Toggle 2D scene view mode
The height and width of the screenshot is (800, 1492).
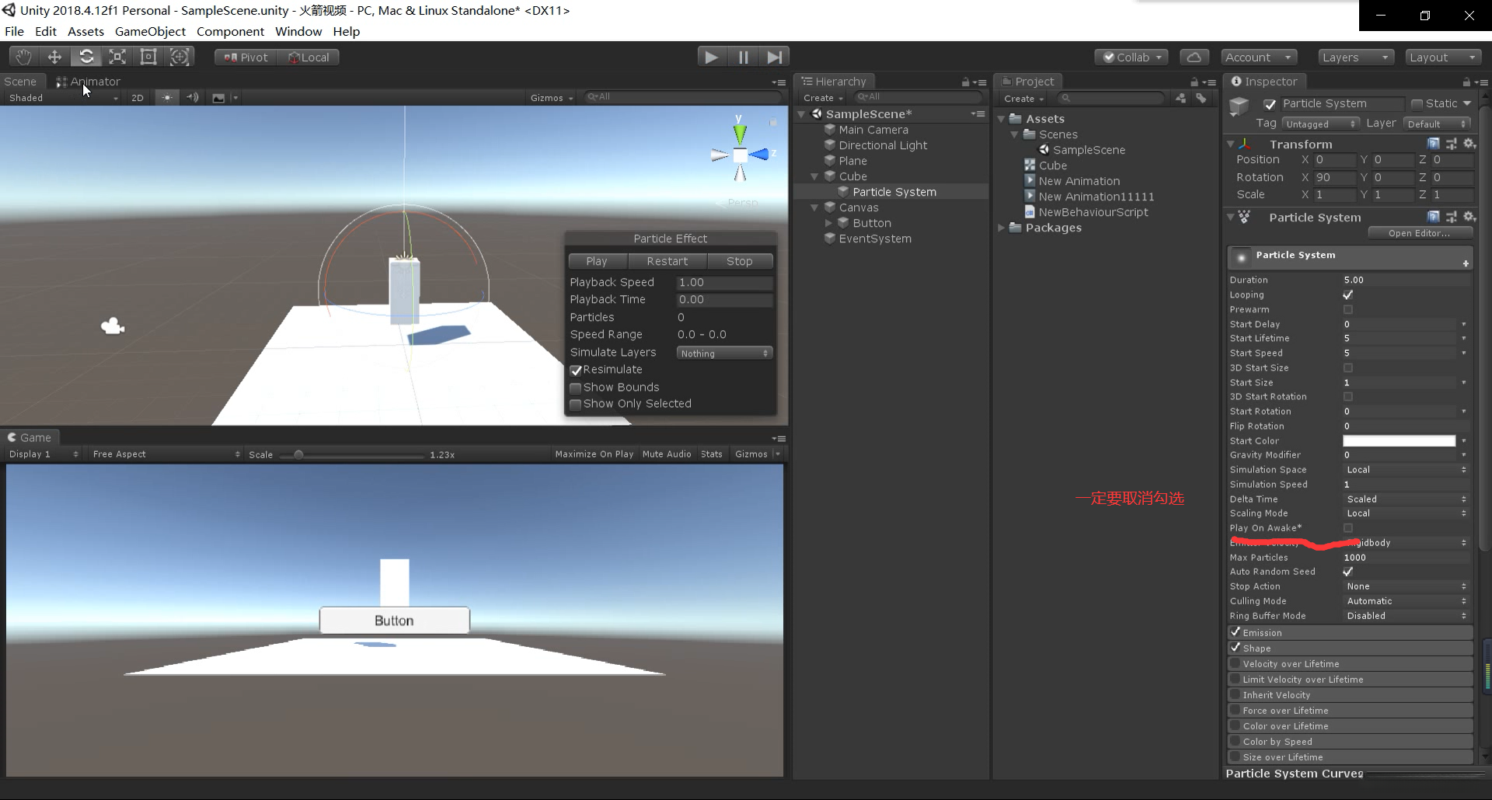click(x=138, y=98)
